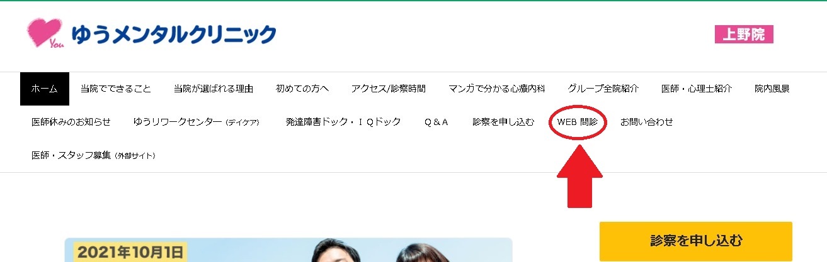Open the Q&A menu item
The height and width of the screenshot is (262, 827).
tap(436, 122)
